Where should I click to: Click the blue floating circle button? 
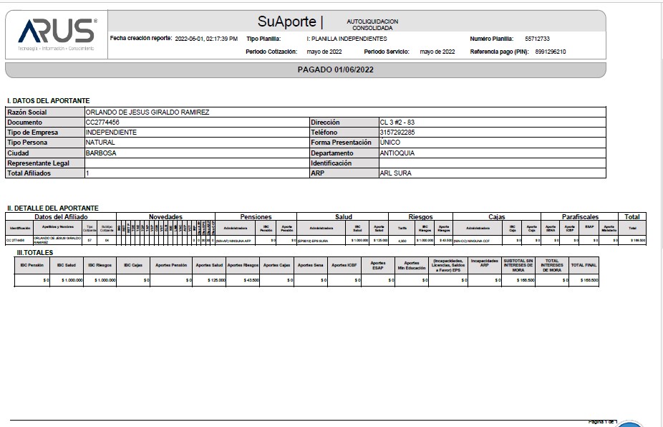coord(629,424)
